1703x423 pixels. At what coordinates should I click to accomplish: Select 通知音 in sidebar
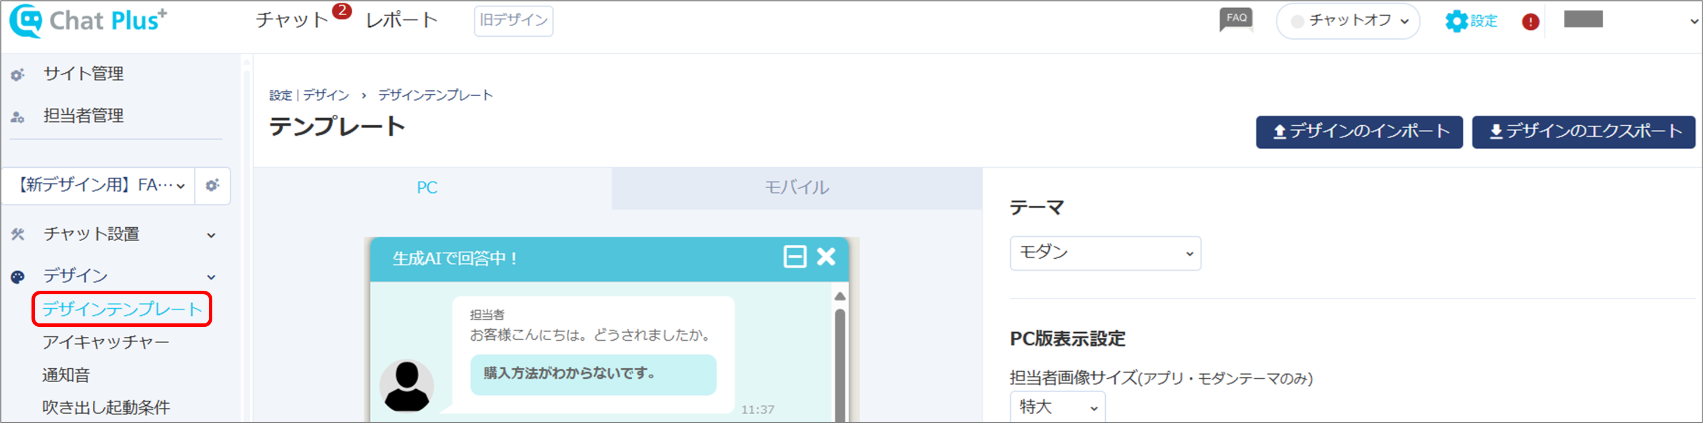coord(66,375)
